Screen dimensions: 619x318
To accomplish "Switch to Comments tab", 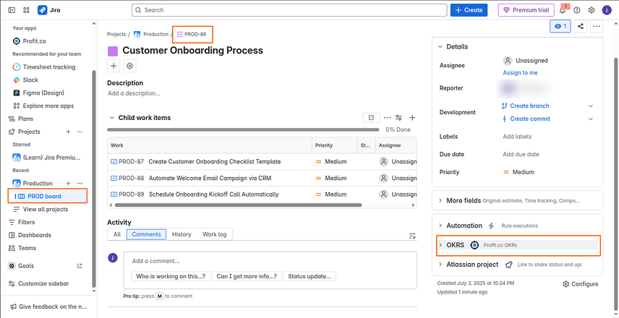I will (147, 234).
